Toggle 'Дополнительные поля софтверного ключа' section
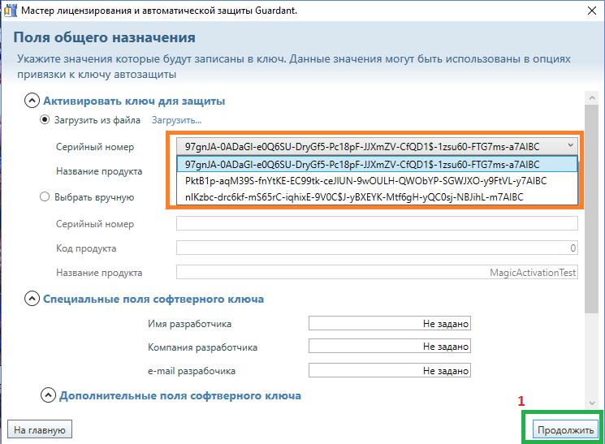The width and height of the screenshot is (605, 444). pos(48,396)
